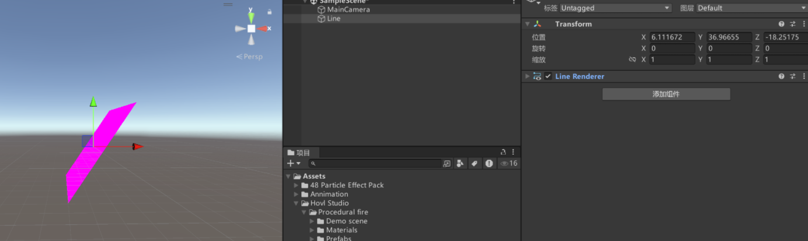Collapse the Assets folder arrow

point(288,176)
